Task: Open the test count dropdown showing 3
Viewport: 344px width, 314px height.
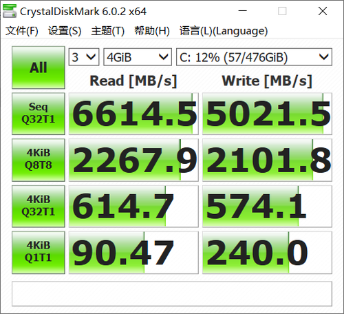Action: tap(84, 57)
